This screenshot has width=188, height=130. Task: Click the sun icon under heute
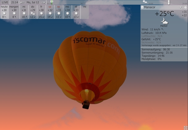click(4, 13)
